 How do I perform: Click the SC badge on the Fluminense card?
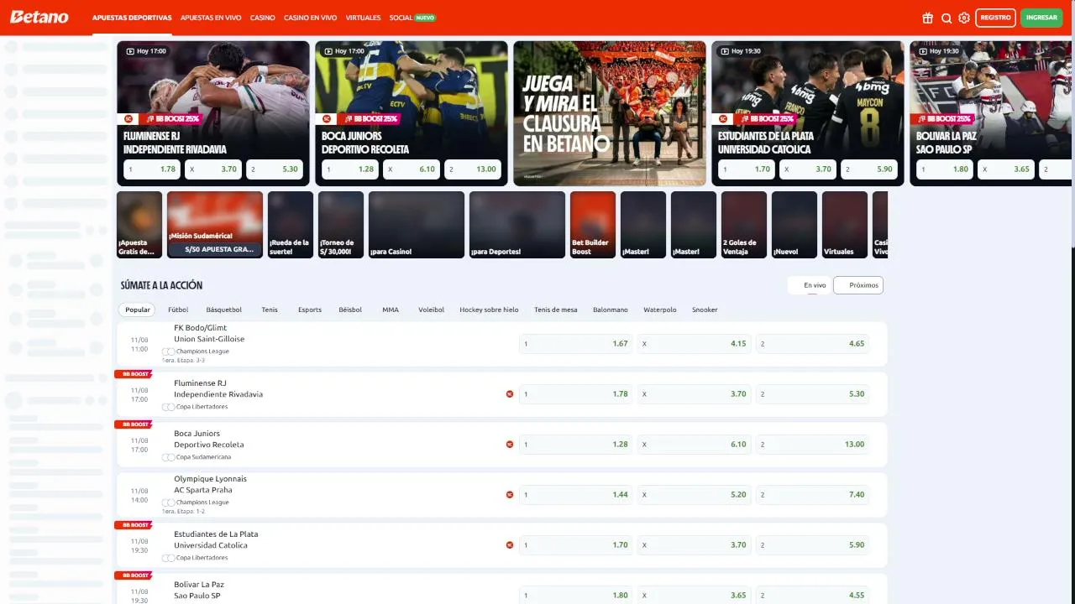tap(129, 118)
